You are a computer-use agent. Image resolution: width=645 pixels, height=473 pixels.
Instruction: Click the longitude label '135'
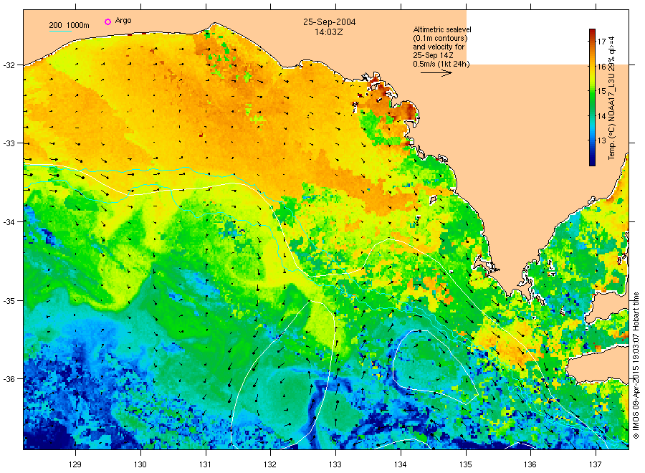466,464
